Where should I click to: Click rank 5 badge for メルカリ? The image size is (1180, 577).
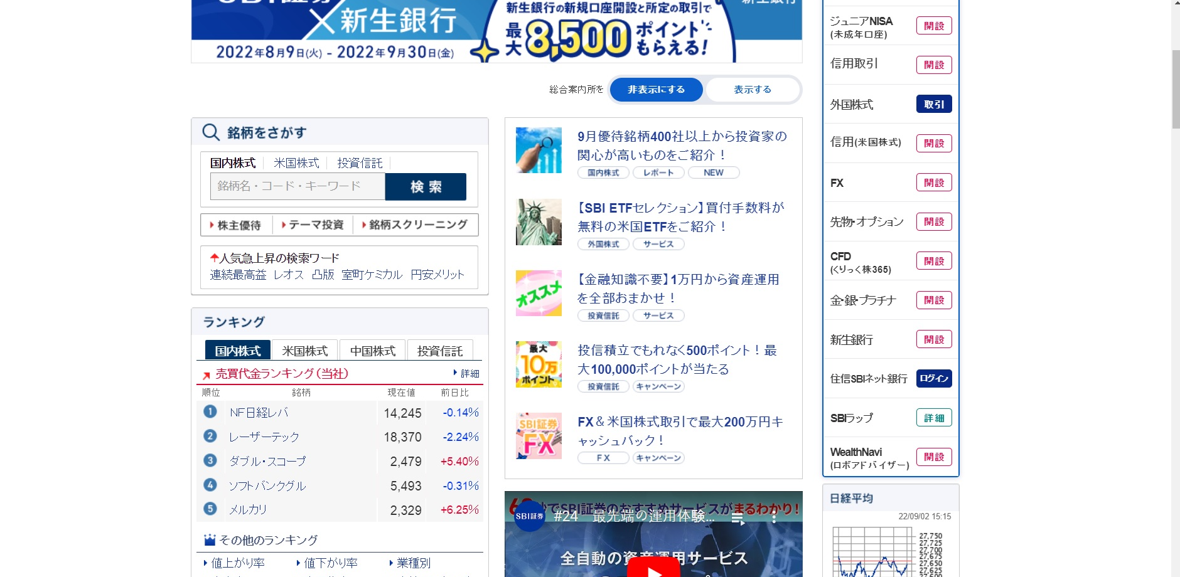click(210, 509)
